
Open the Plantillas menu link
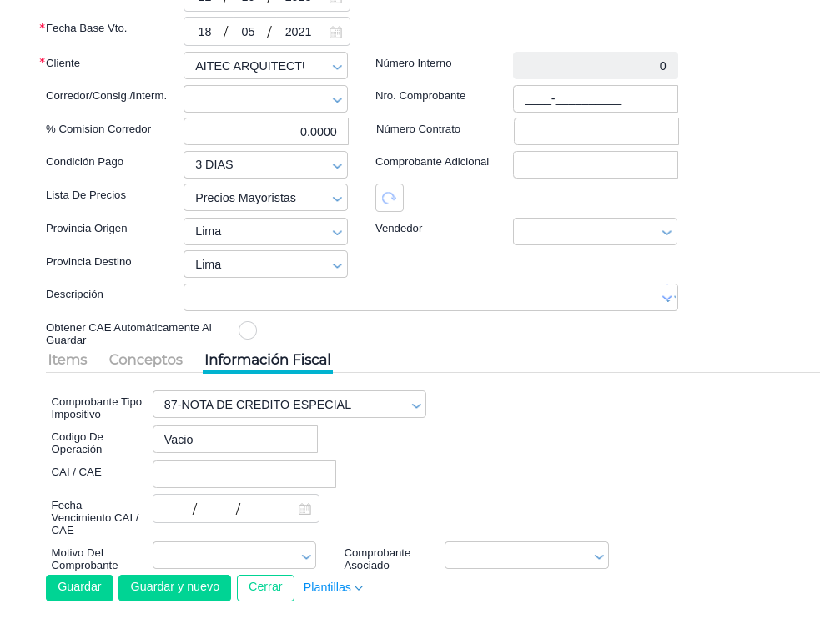tap(333, 587)
